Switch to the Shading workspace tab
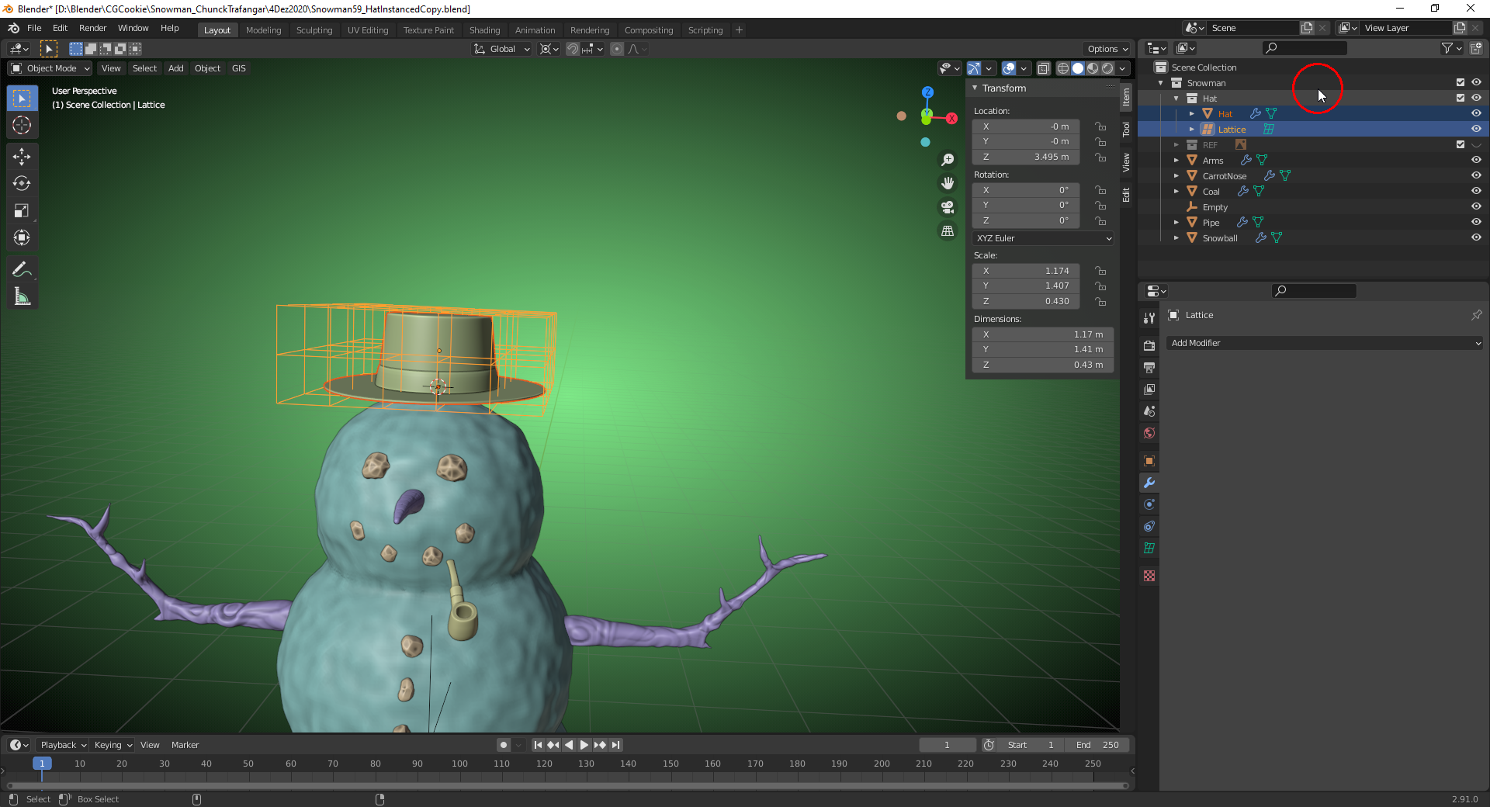The width and height of the screenshot is (1490, 807). pyautogui.click(x=484, y=30)
